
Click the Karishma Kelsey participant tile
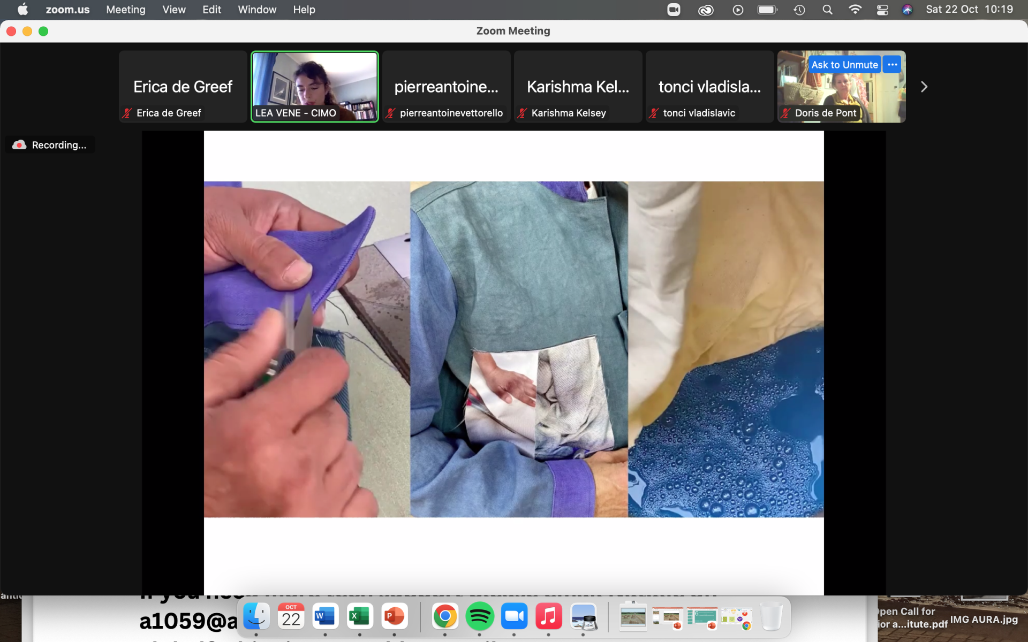click(x=578, y=87)
